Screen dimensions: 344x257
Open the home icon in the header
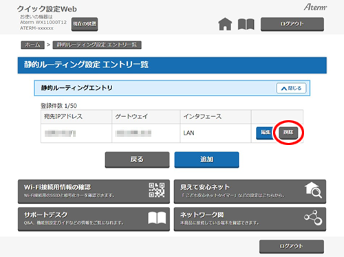pos(225,24)
